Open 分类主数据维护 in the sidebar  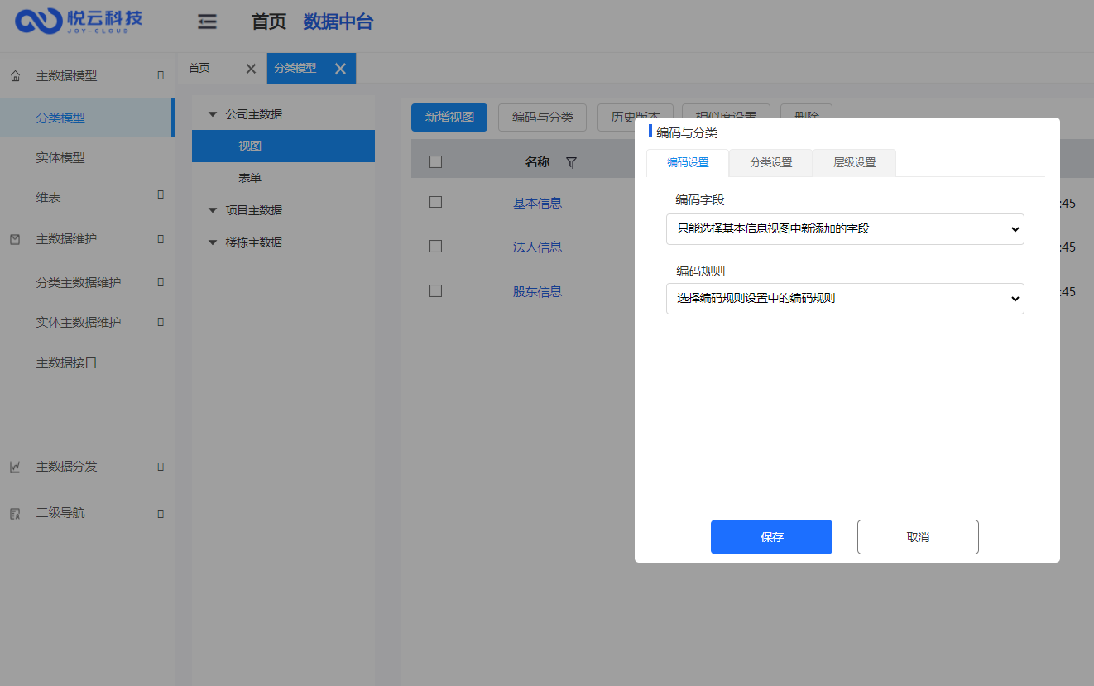79,282
